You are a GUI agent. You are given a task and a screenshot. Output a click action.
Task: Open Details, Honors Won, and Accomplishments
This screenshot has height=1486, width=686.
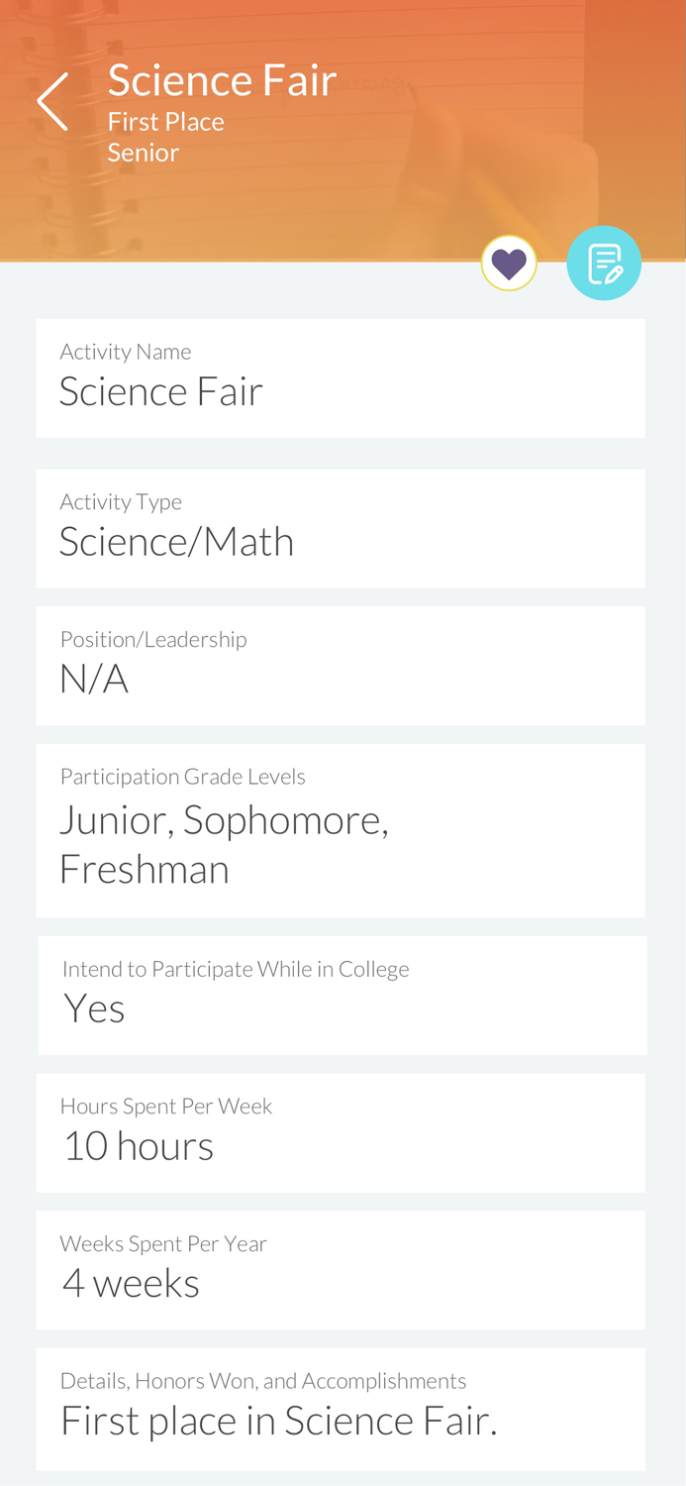tap(341, 1407)
